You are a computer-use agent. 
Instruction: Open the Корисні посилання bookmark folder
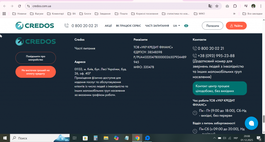click(145, 14)
